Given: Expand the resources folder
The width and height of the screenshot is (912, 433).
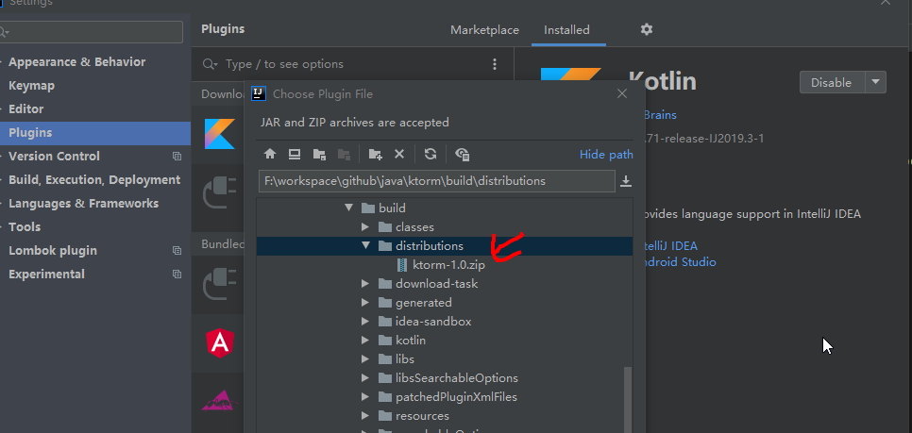Looking at the screenshot, I should 365,416.
